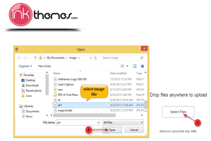Toggle the preview pane icon

coord(135,66)
